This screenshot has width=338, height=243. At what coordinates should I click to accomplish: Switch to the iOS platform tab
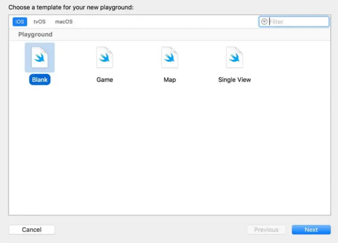[20, 21]
